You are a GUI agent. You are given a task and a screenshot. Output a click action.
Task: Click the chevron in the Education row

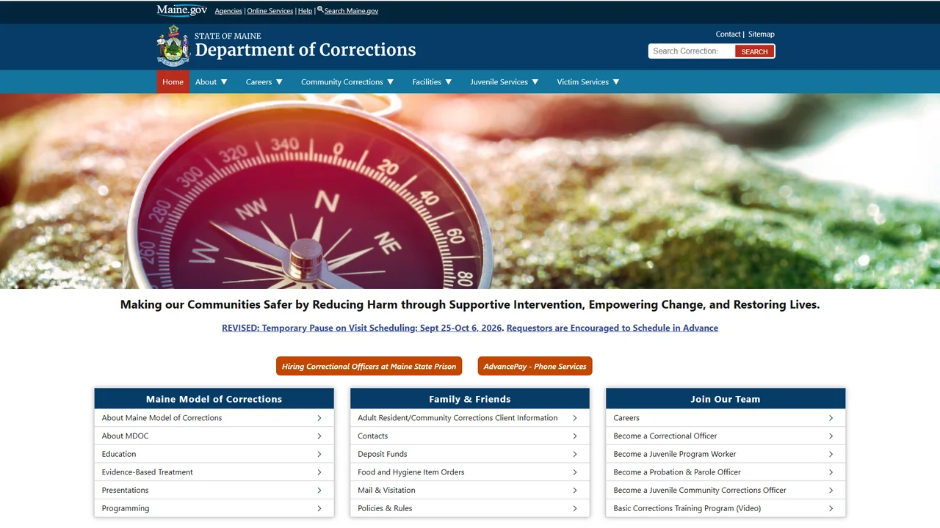point(319,454)
